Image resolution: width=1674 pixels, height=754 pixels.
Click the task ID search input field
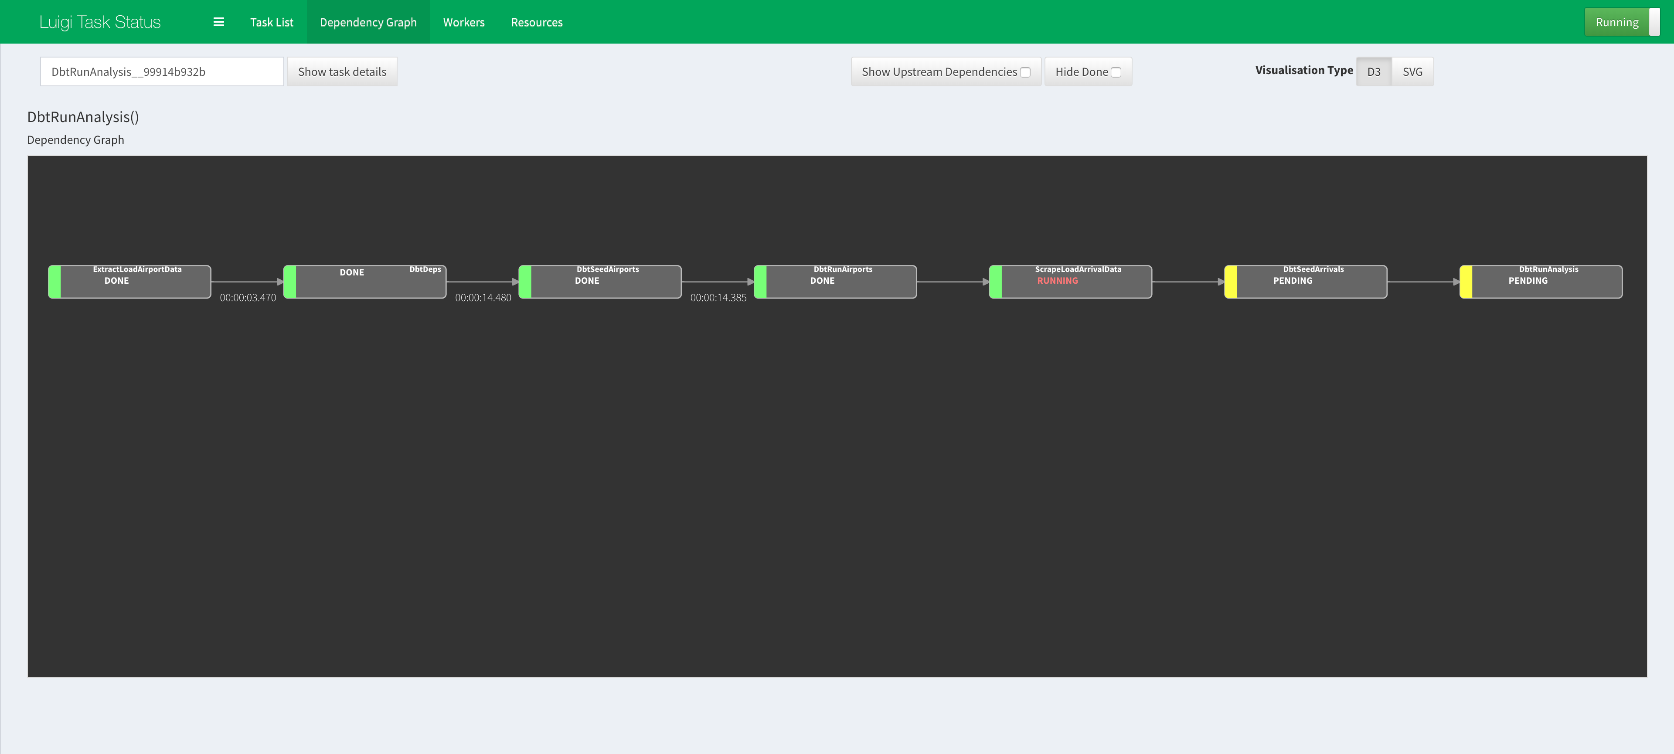coord(161,71)
